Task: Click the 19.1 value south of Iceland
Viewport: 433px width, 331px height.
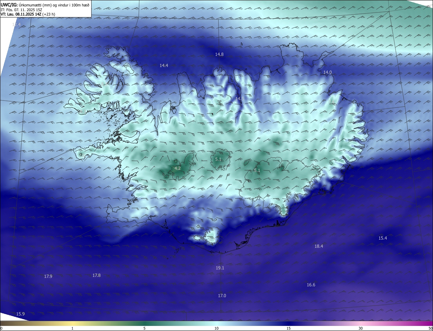Action: [220, 268]
